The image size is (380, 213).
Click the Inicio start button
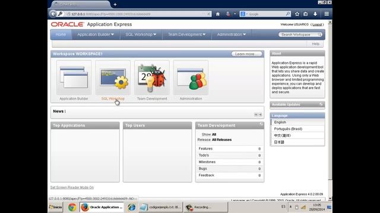pos(55,207)
